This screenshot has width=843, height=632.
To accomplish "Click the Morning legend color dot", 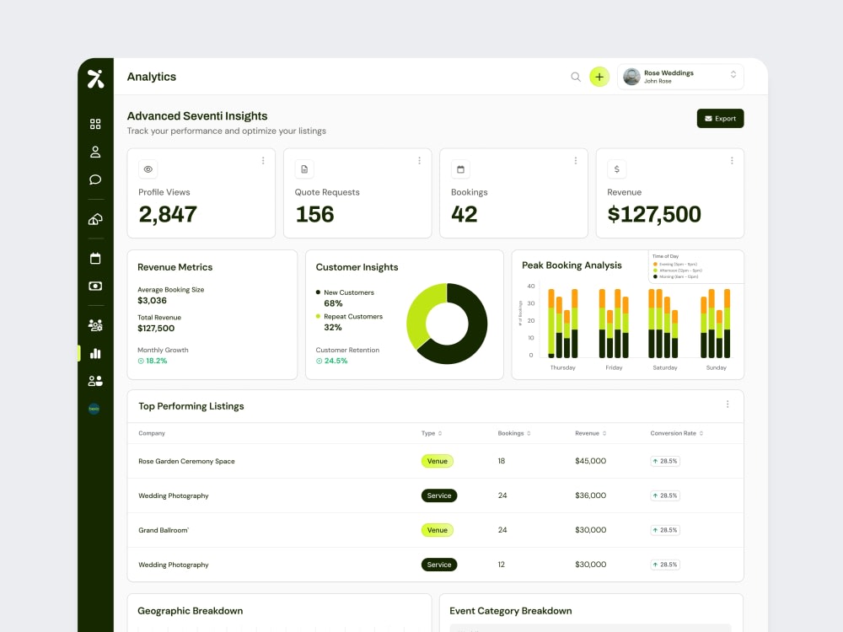I will point(655,276).
